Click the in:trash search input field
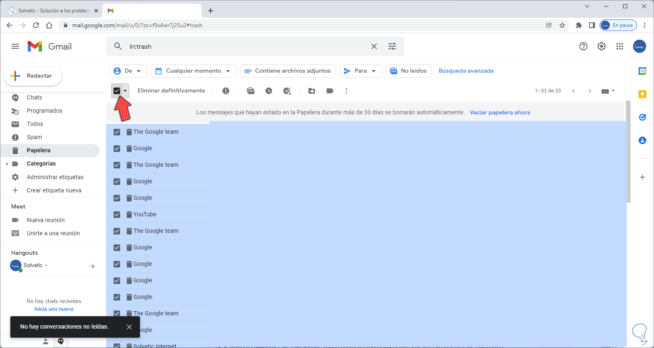The width and height of the screenshot is (654, 348). 248,47
